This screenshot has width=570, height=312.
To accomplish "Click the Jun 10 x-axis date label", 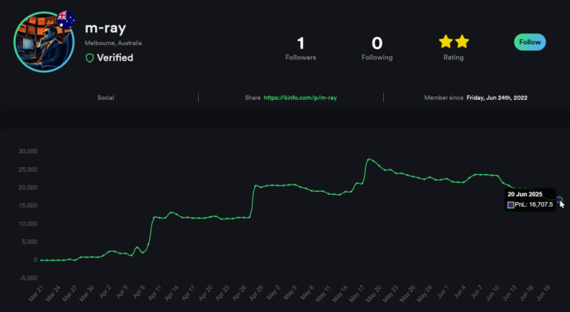I will [x=493, y=293].
